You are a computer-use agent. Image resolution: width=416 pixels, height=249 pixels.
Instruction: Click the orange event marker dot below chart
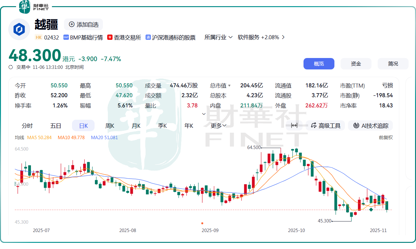202,223
